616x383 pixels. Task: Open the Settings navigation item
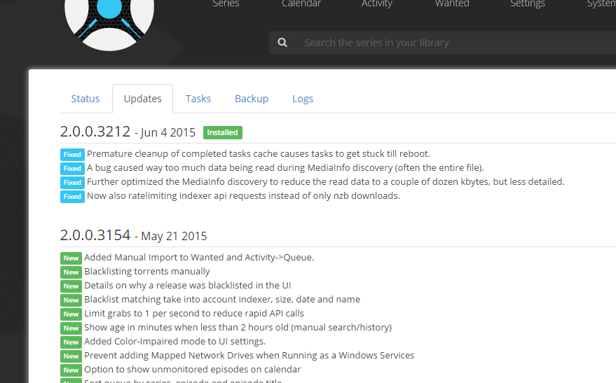pyautogui.click(x=528, y=4)
